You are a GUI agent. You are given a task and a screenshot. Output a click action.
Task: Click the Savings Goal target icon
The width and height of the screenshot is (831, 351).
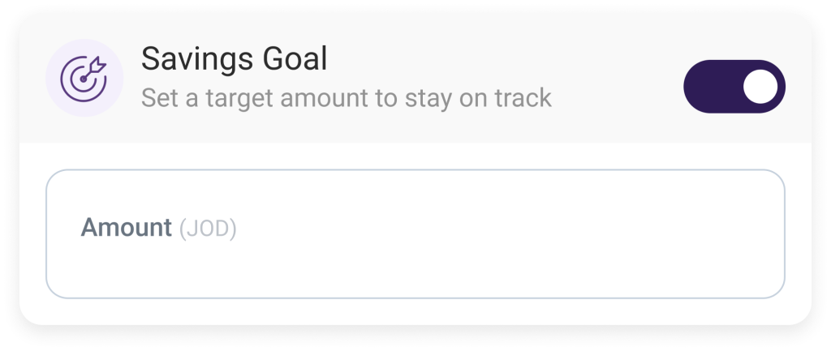point(84,79)
